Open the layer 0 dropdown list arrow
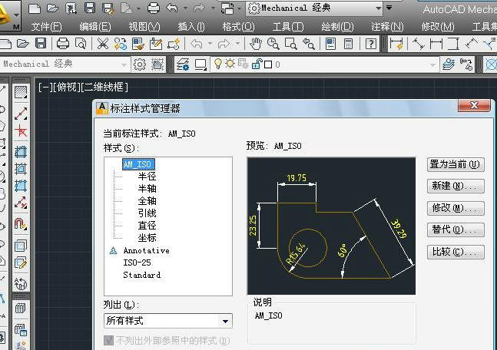The image size is (497, 350). point(432,65)
